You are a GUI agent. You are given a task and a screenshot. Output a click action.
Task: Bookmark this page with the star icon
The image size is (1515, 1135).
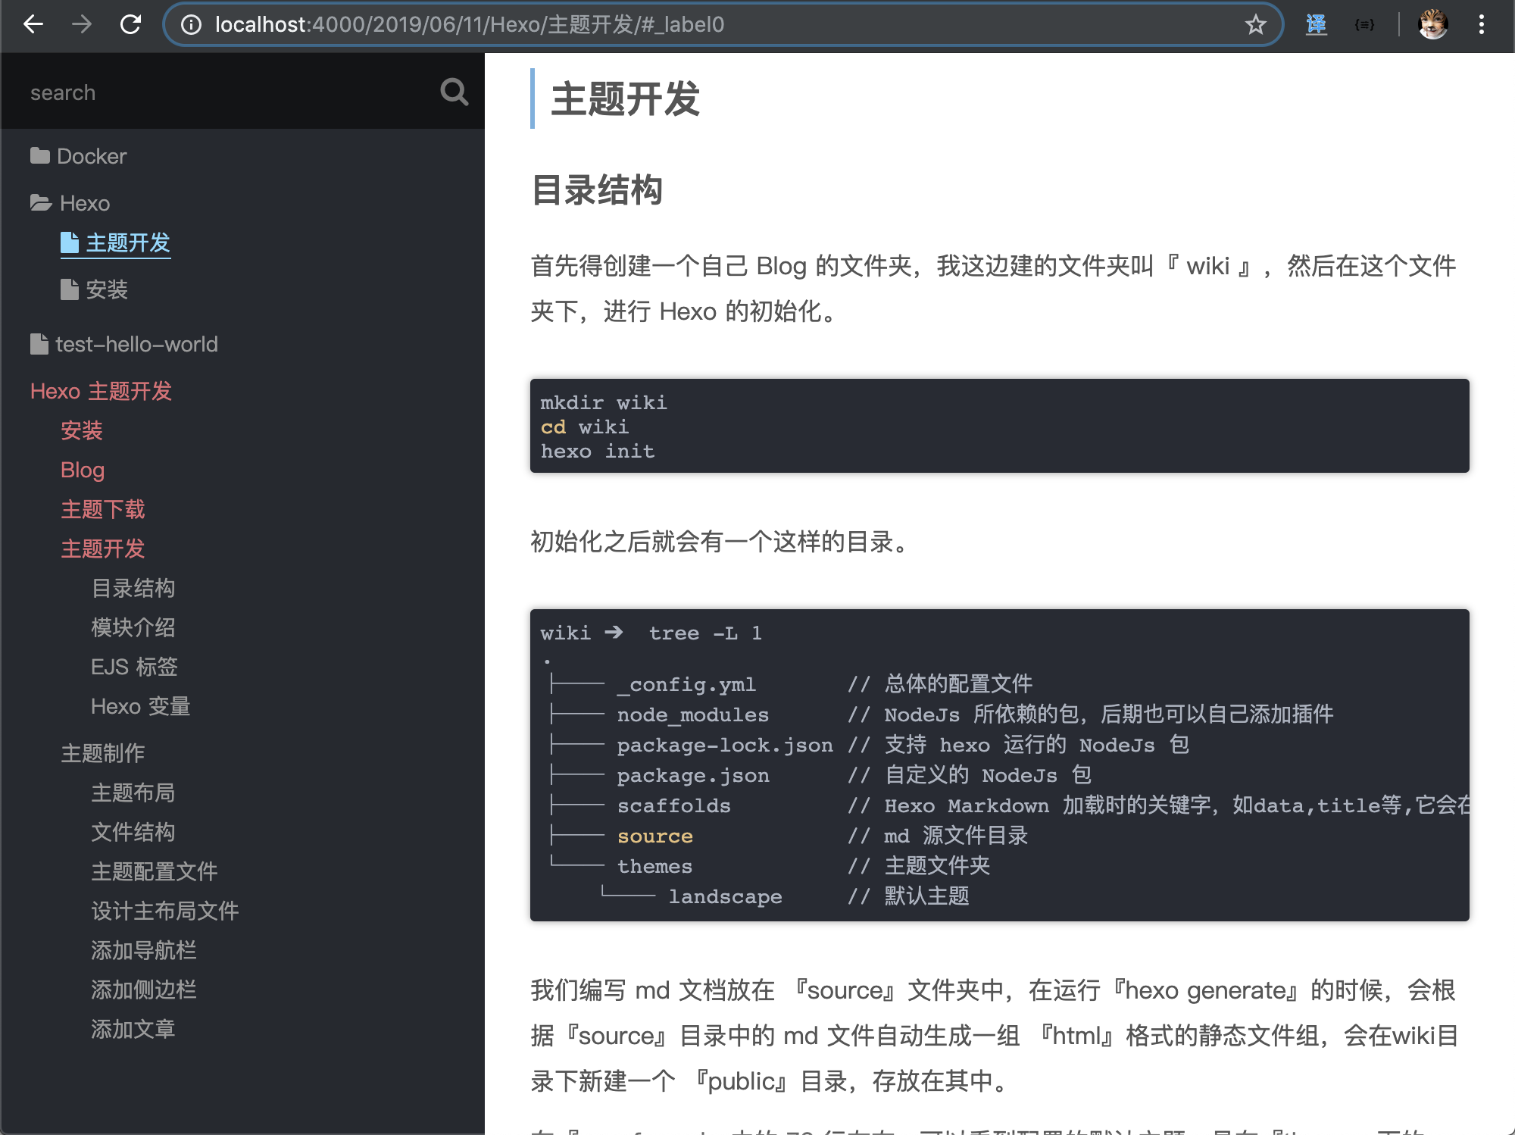(x=1255, y=24)
